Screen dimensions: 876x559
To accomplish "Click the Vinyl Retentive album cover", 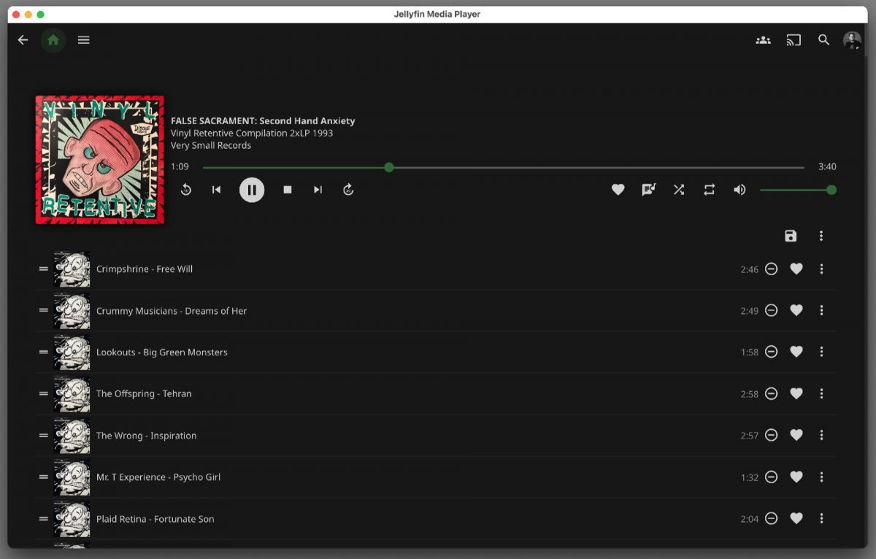I will point(99,160).
